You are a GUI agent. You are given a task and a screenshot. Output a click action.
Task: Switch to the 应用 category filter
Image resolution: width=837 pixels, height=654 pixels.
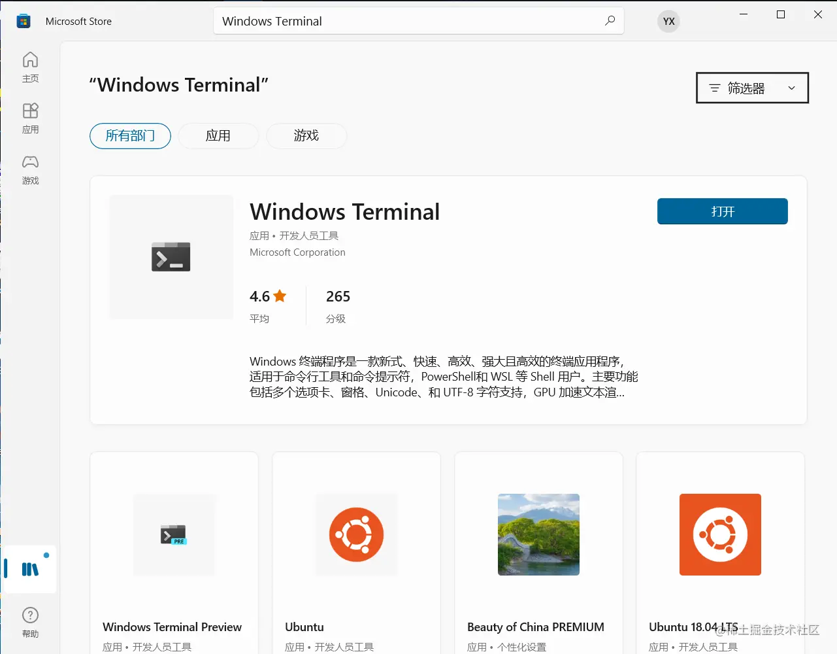click(x=218, y=136)
